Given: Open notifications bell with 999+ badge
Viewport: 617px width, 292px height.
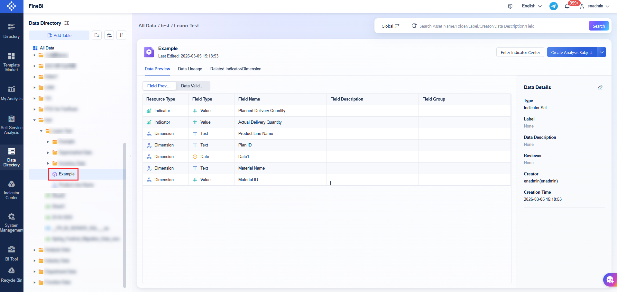Looking at the screenshot, I should (567, 6).
